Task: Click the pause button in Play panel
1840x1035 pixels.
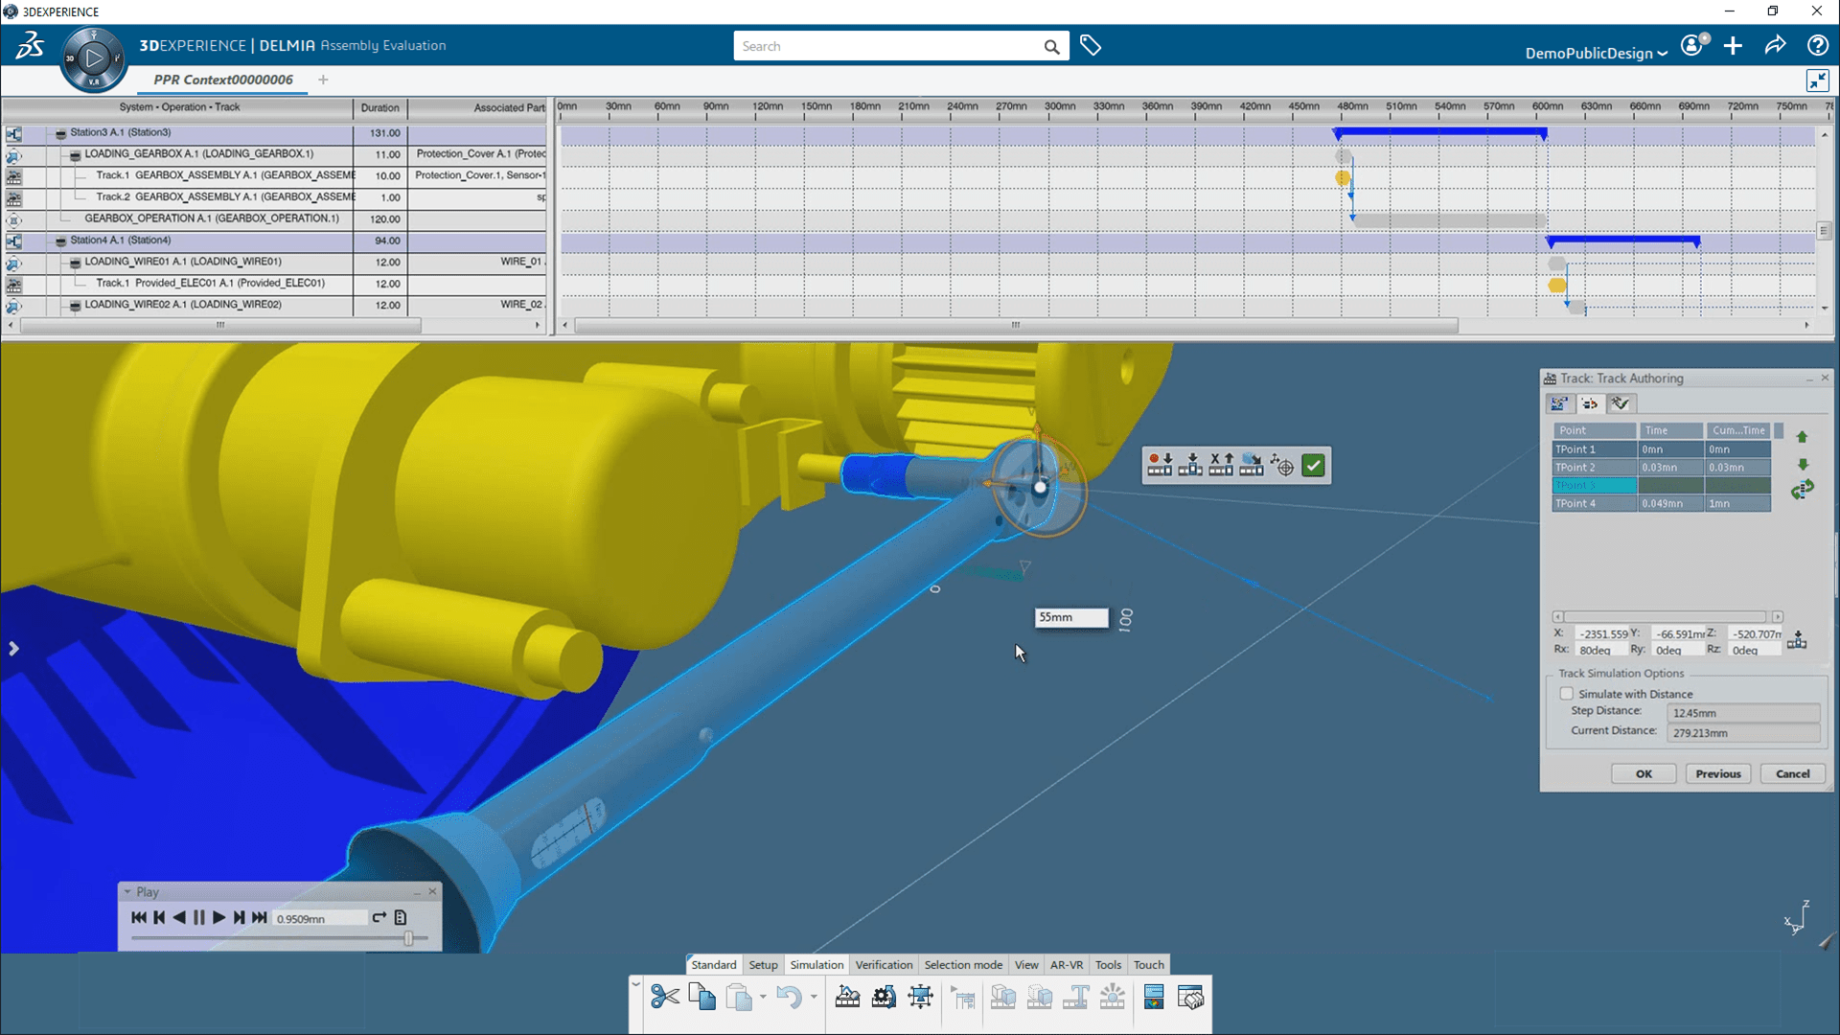Action: pyautogui.click(x=199, y=917)
